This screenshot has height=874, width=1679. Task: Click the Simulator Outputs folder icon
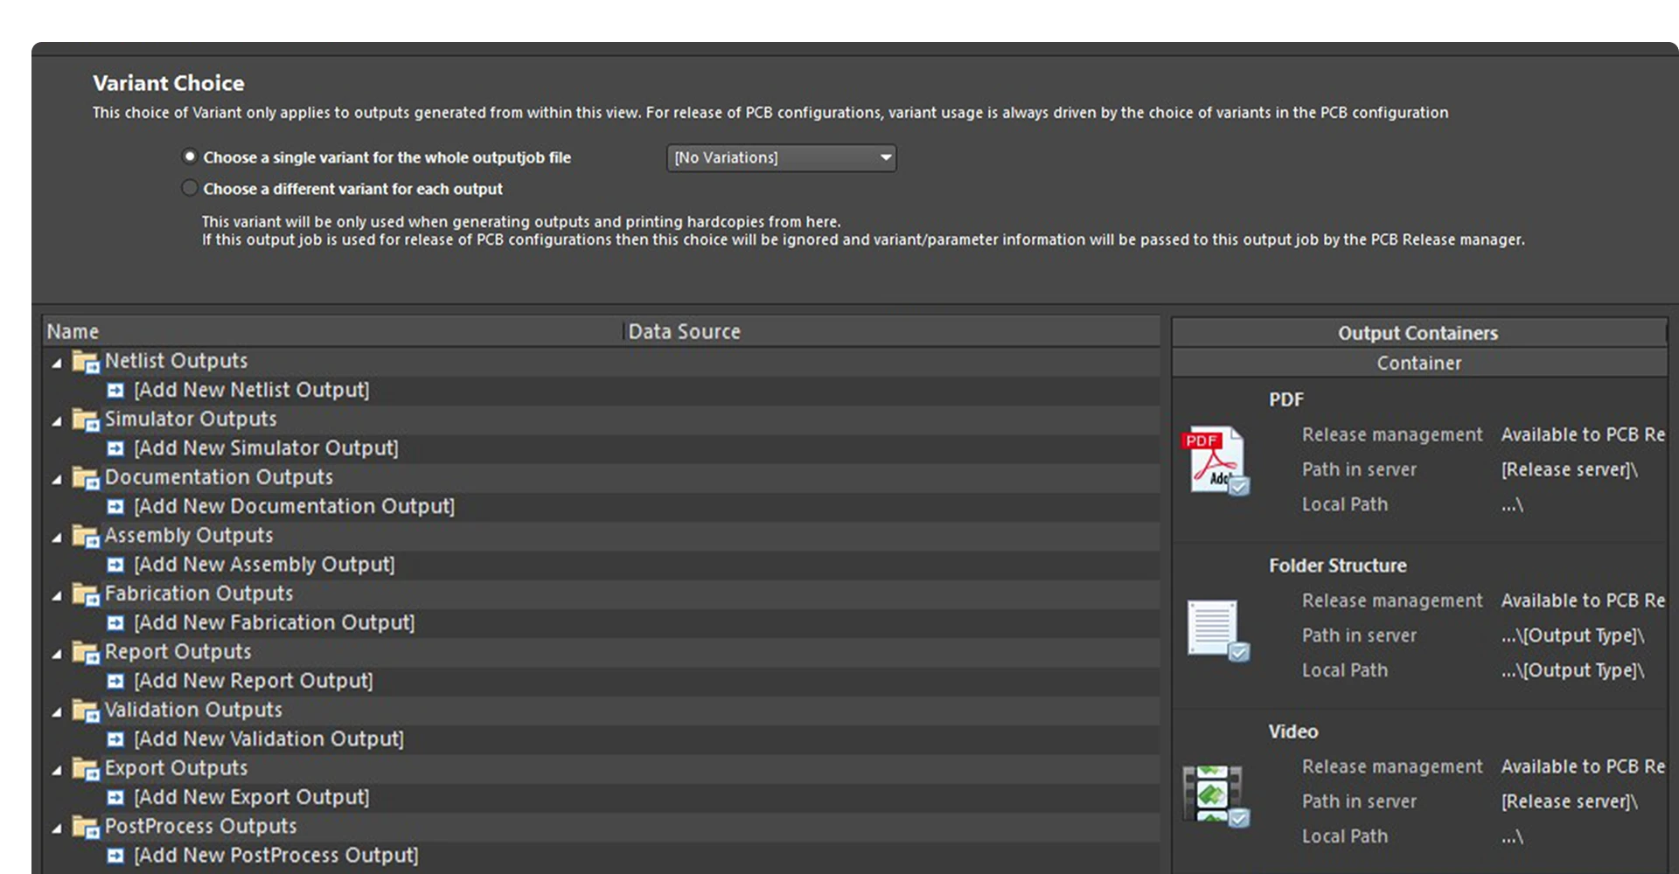point(86,420)
